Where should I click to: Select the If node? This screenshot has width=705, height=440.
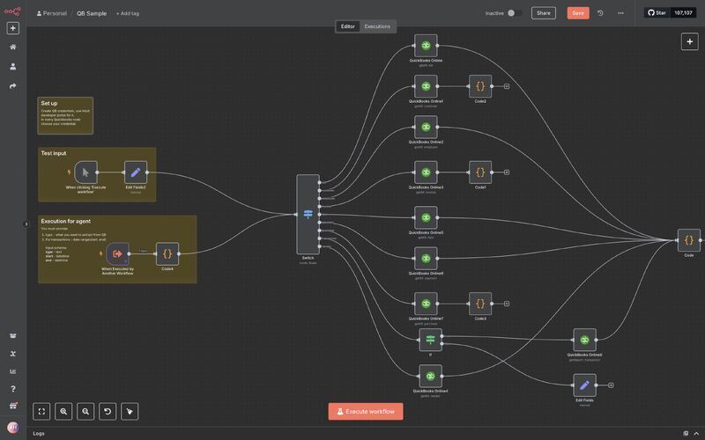tap(430, 340)
